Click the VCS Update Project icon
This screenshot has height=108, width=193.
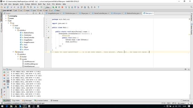click(x=66, y=7)
